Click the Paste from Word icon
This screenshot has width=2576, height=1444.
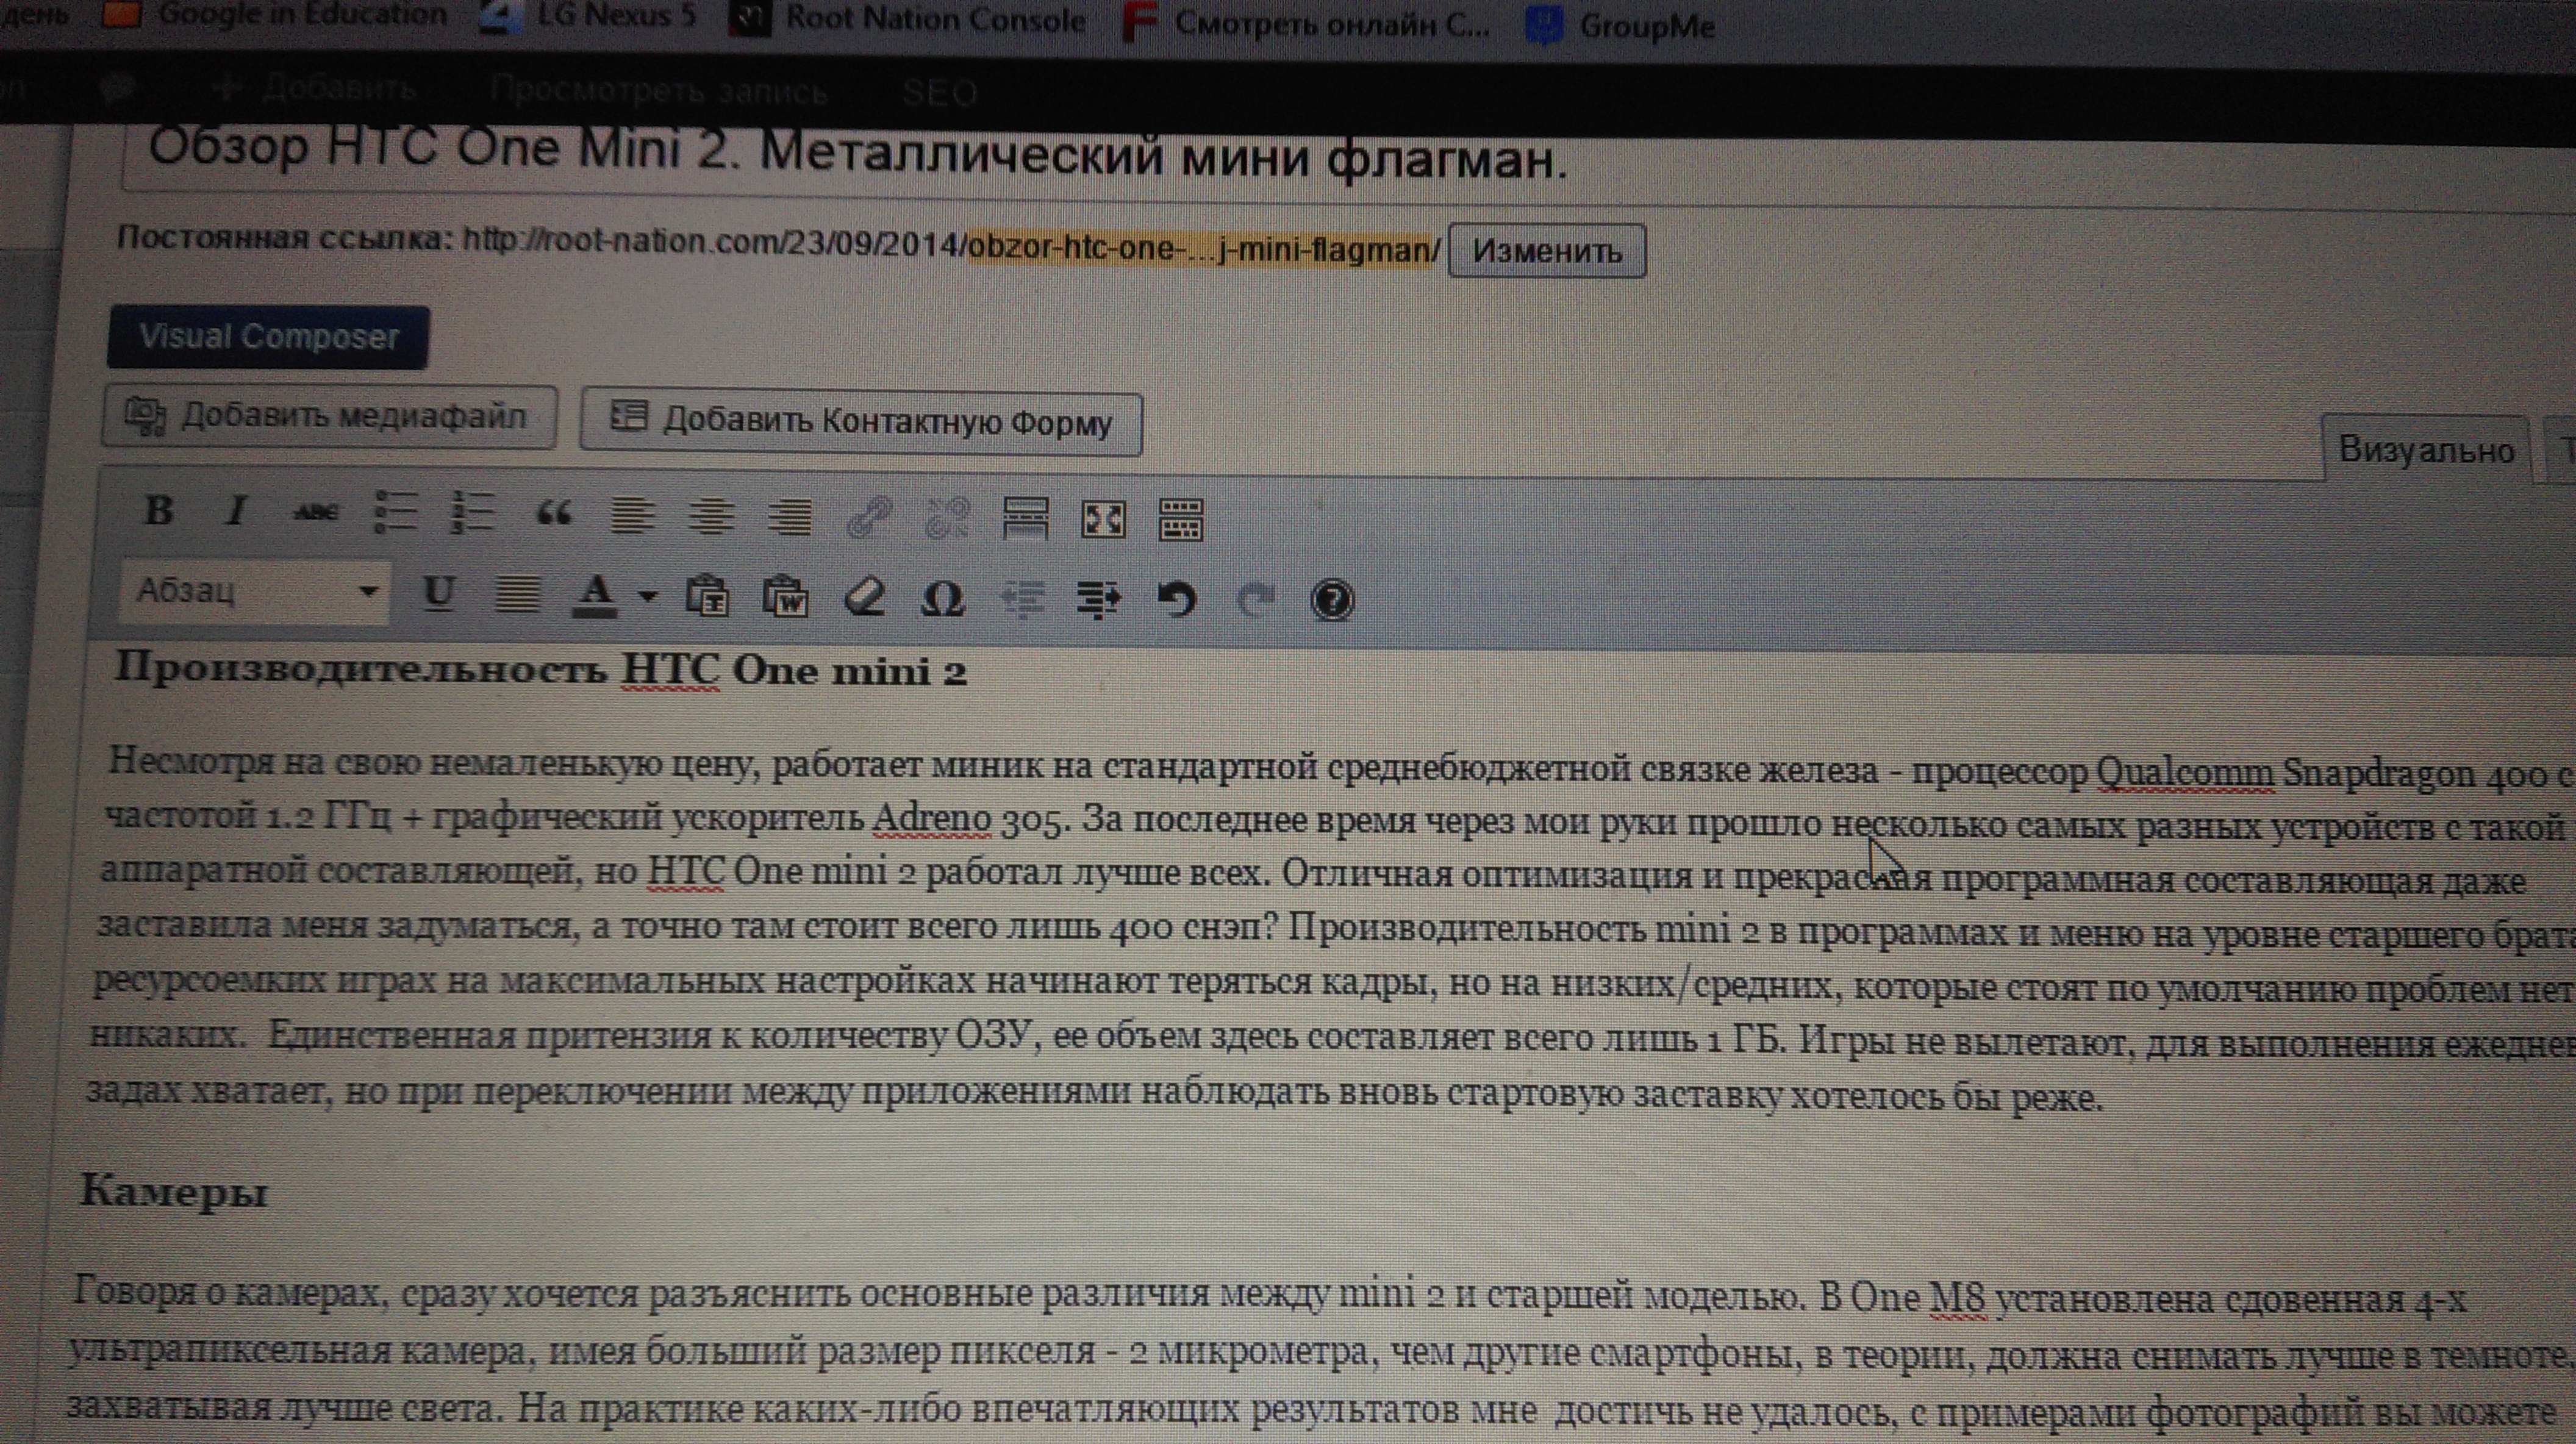[x=785, y=597]
